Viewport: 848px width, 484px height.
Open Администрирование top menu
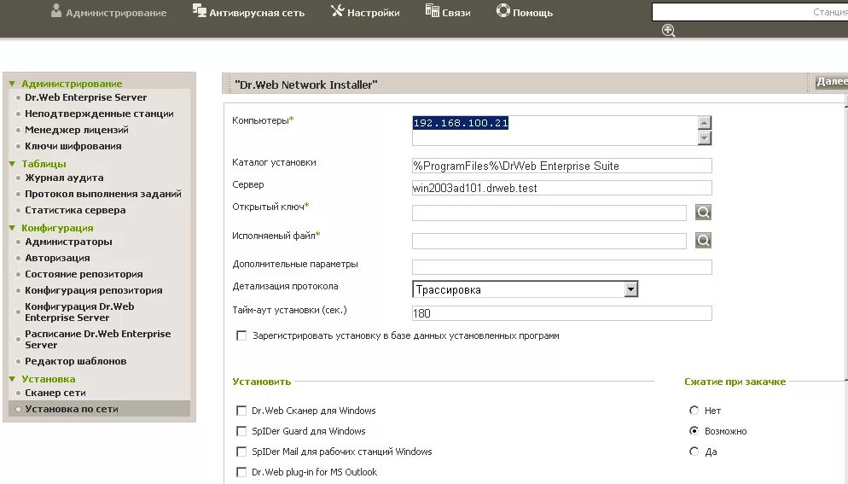(116, 13)
